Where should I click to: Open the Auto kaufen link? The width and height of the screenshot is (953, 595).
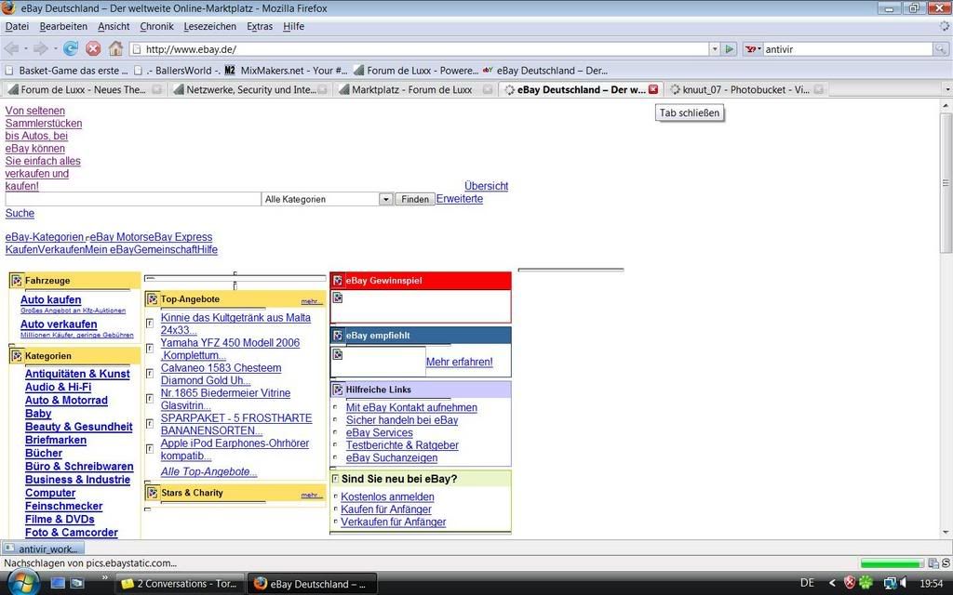pos(50,299)
